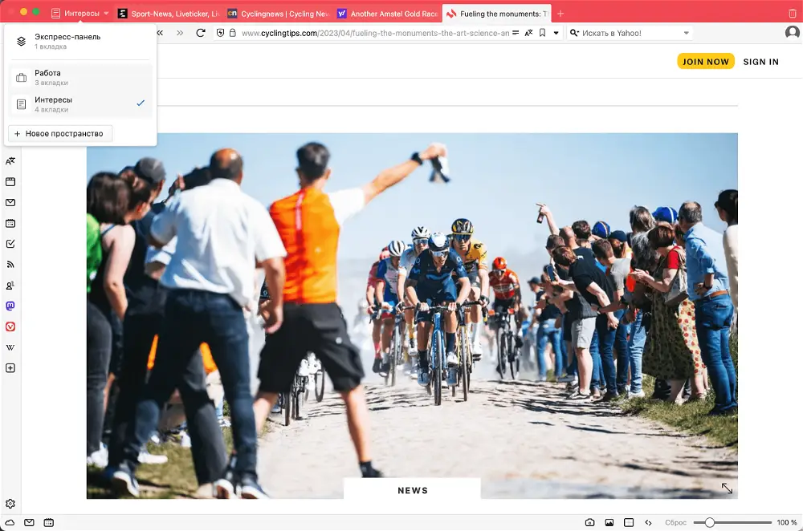Open the Translate panel in sidebar
803x531 pixels.
click(x=10, y=161)
